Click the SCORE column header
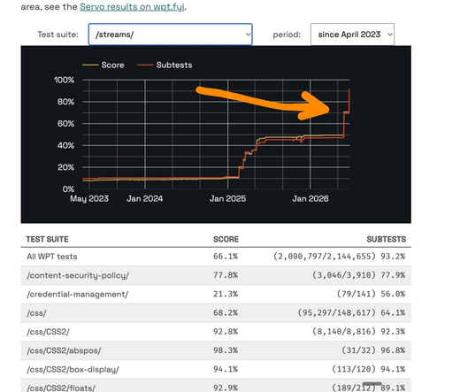 click(226, 239)
